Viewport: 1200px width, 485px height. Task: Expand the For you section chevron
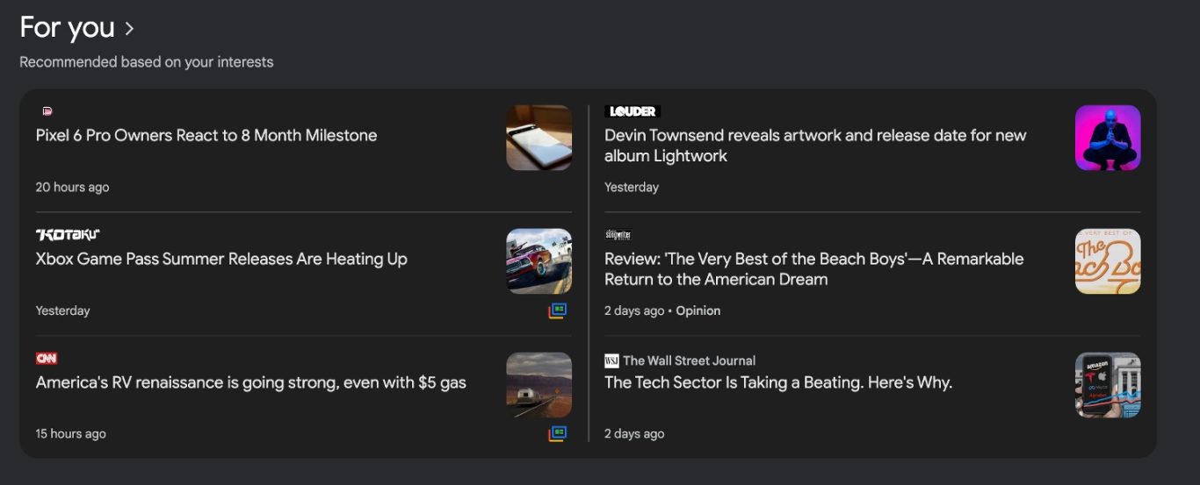point(129,29)
